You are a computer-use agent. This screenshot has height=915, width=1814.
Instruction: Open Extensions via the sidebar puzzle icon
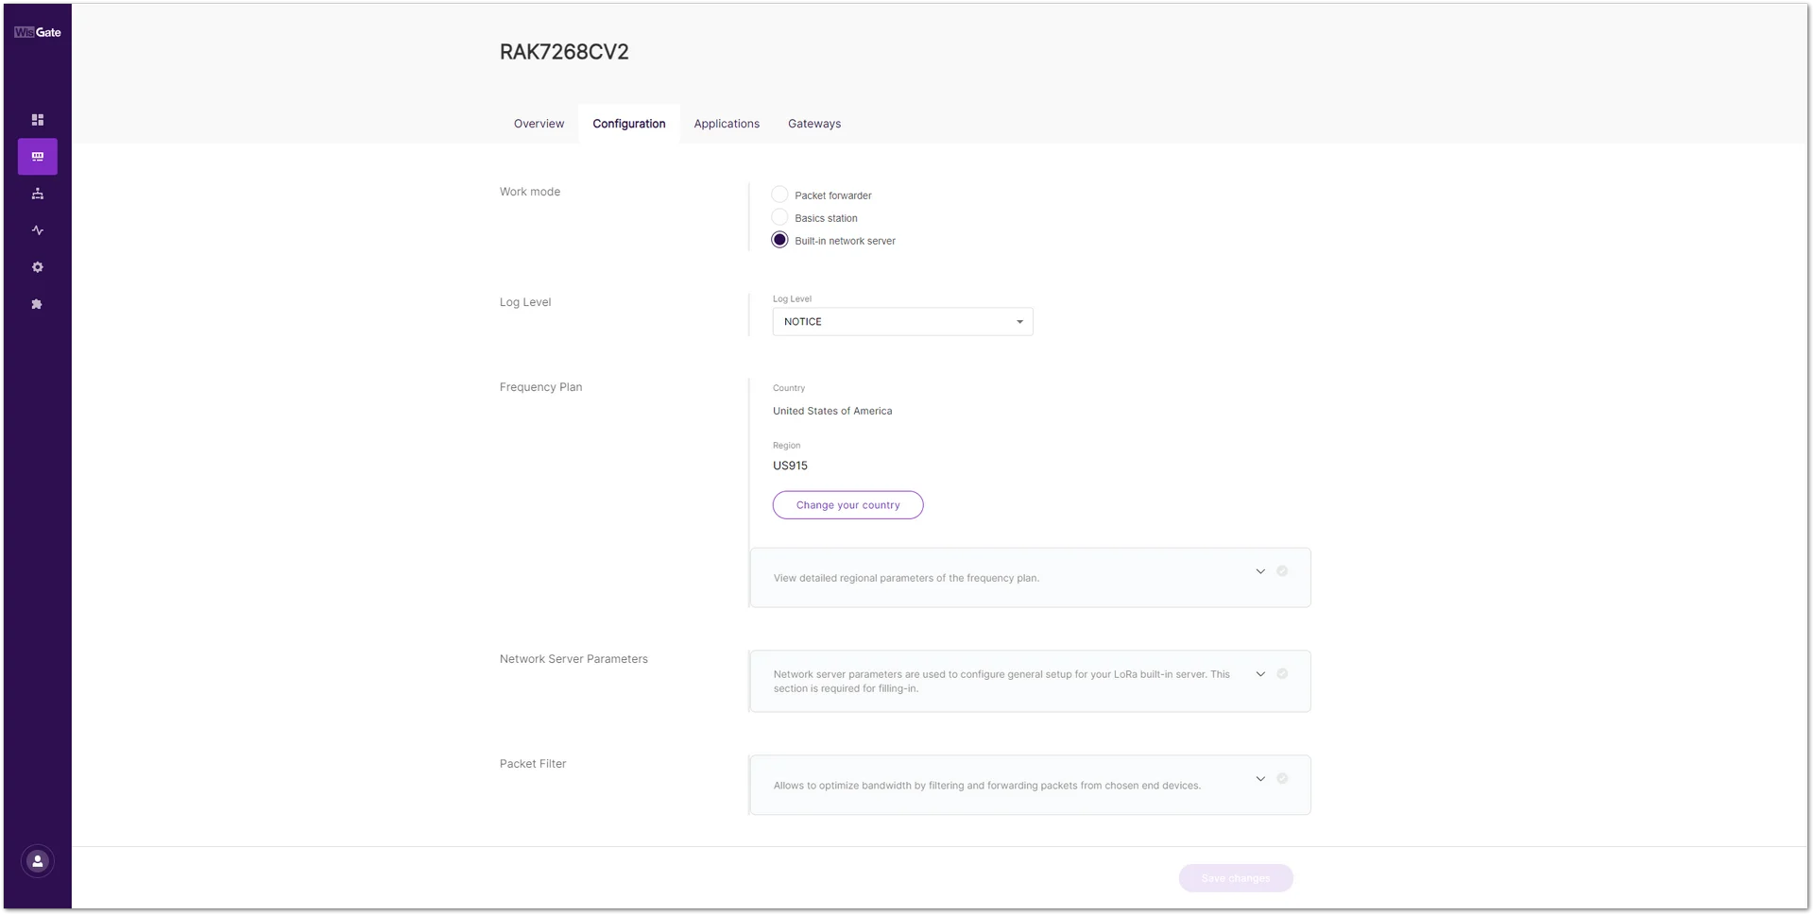[38, 304]
